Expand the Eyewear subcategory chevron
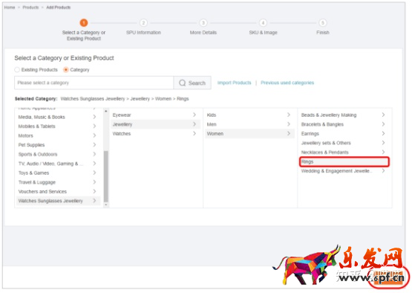The height and width of the screenshot is (293, 412). click(194, 115)
